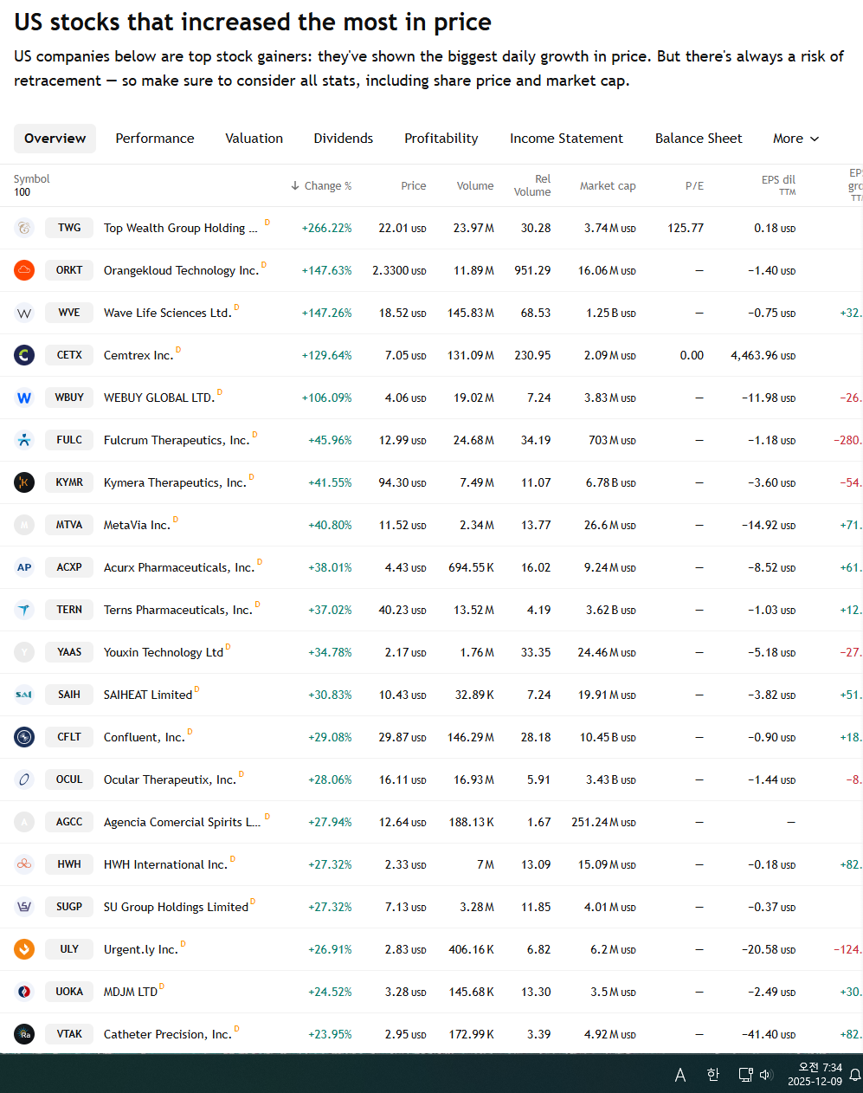Open Terns Pharmaceuticals, Inc. link

pyautogui.click(x=178, y=610)
